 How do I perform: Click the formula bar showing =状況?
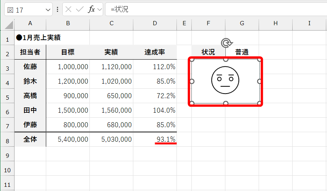coord(216,9)
